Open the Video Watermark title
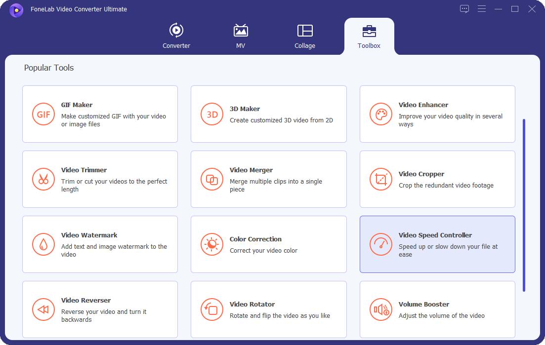This screenshot has height=345, width=545. 89,235
